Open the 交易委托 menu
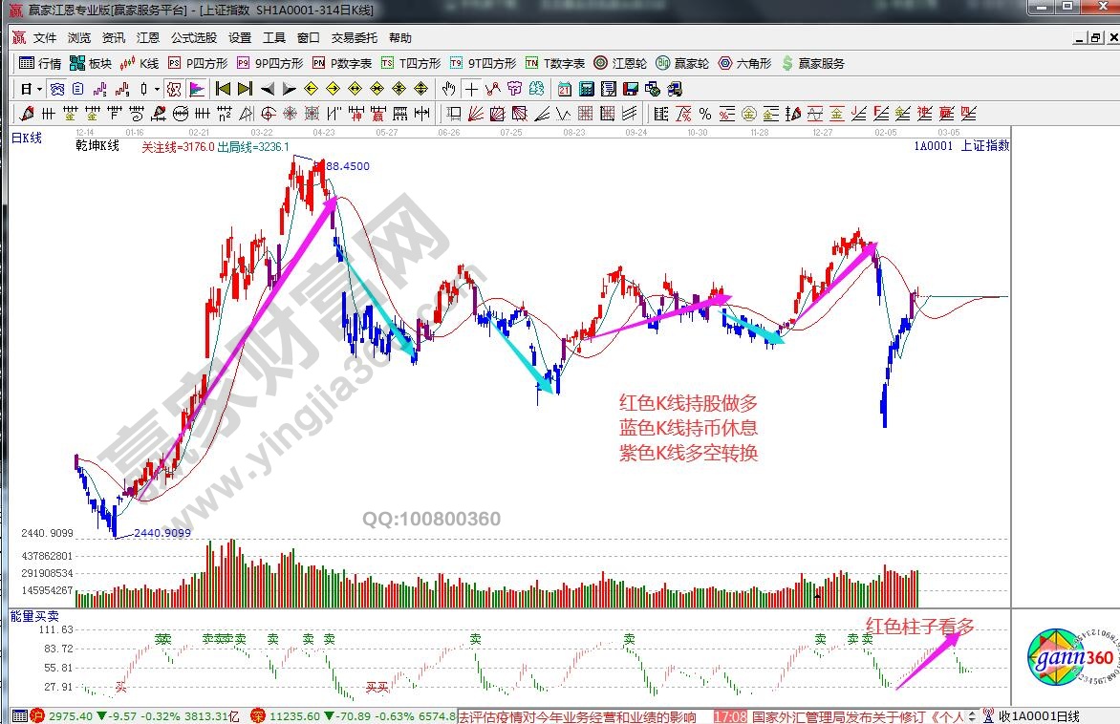 point(354,38)
